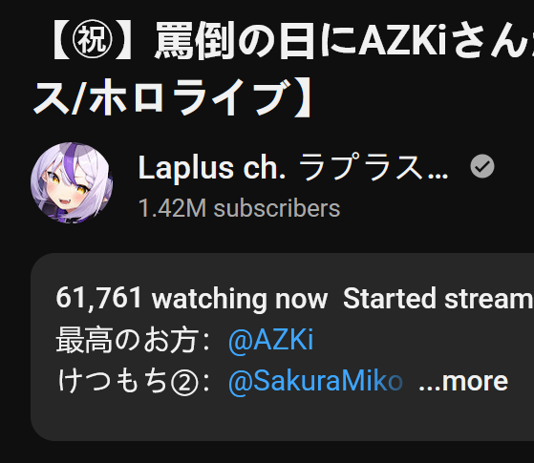Click the 1.42M subscribers count
The image size is (534, 463).
(x=239, y=208)
